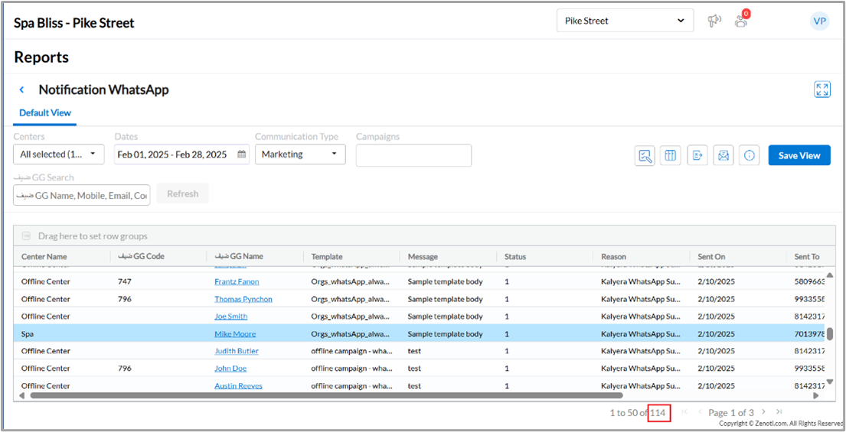This screenshot has height=432, width=846.
Task: Click the 114 total records count
Action: click(658, 413)
